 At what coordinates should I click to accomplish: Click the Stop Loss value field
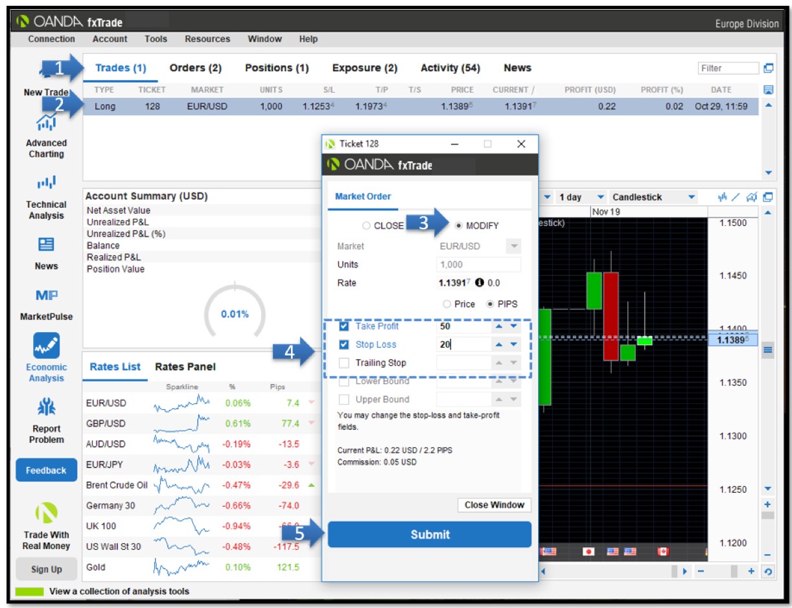click(x=464, y=344)
